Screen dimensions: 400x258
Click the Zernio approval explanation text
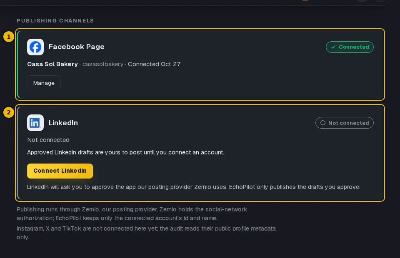click(x=194, y=187)
